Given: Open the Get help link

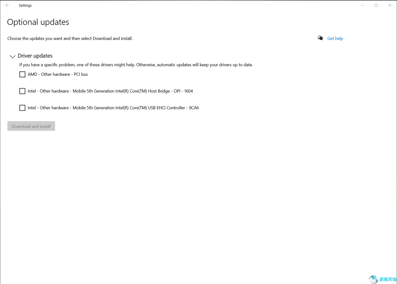Looking at the screenshot, I should (335, 38).
